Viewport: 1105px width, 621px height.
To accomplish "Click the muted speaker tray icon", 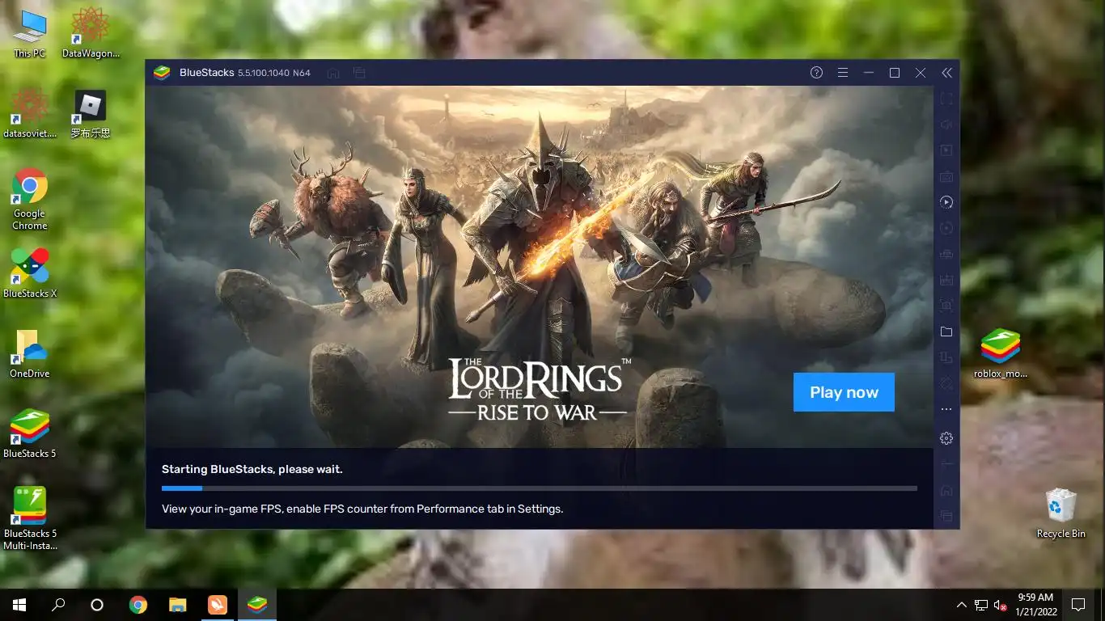I will [1000, 604].
